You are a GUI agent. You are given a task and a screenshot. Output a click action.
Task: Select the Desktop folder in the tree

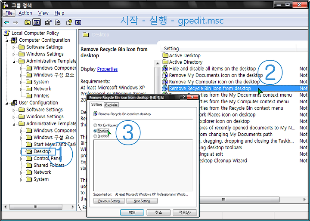(x=42, y=151)
